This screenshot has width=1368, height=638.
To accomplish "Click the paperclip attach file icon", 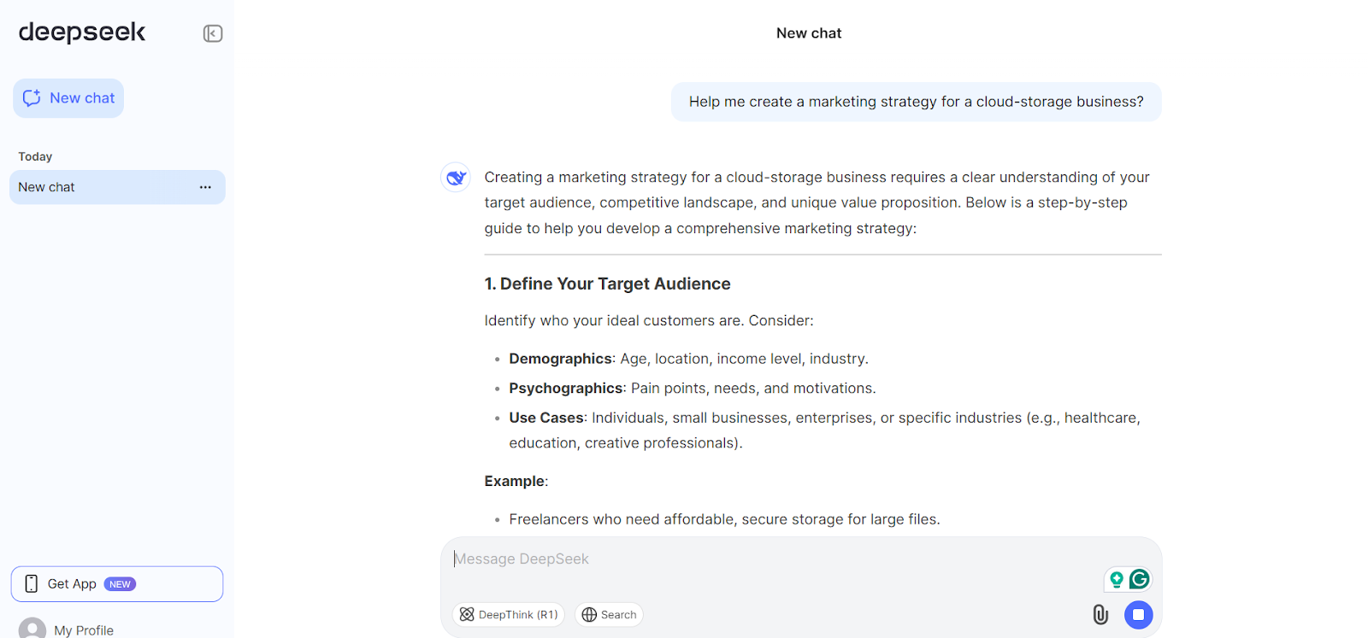I will point(1100,614).
